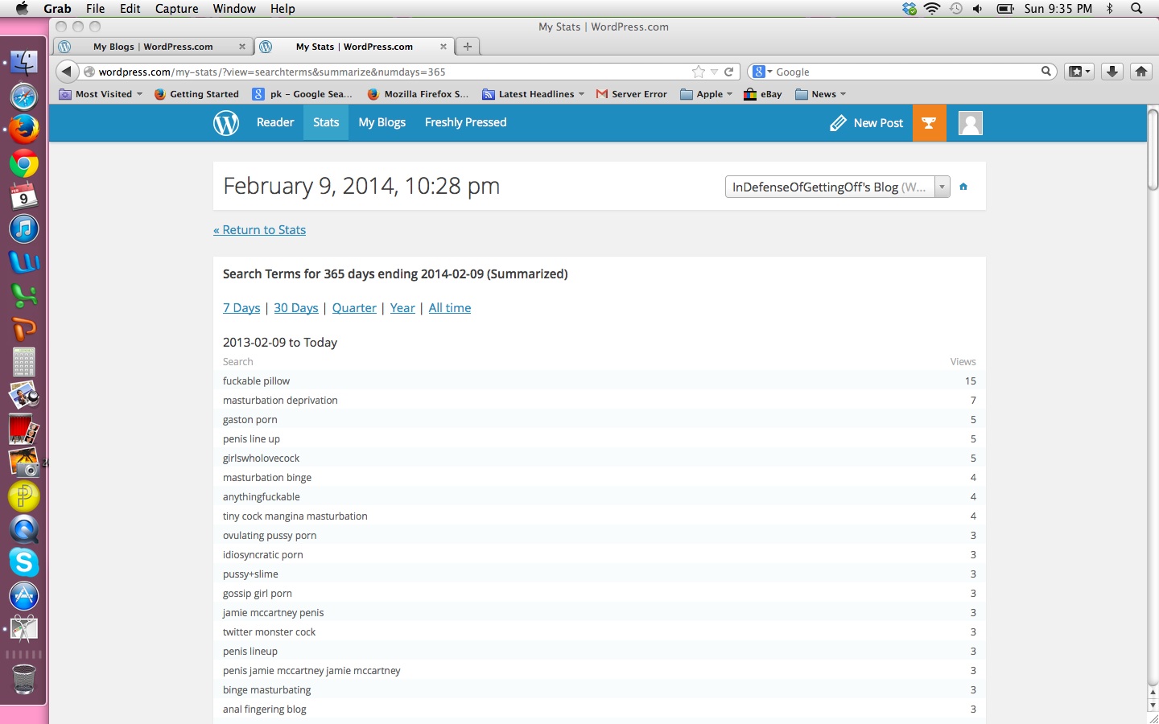Open the Apple bookmarks folder
This screenshot has height=724, width=1159.
[x=707, y=94]
